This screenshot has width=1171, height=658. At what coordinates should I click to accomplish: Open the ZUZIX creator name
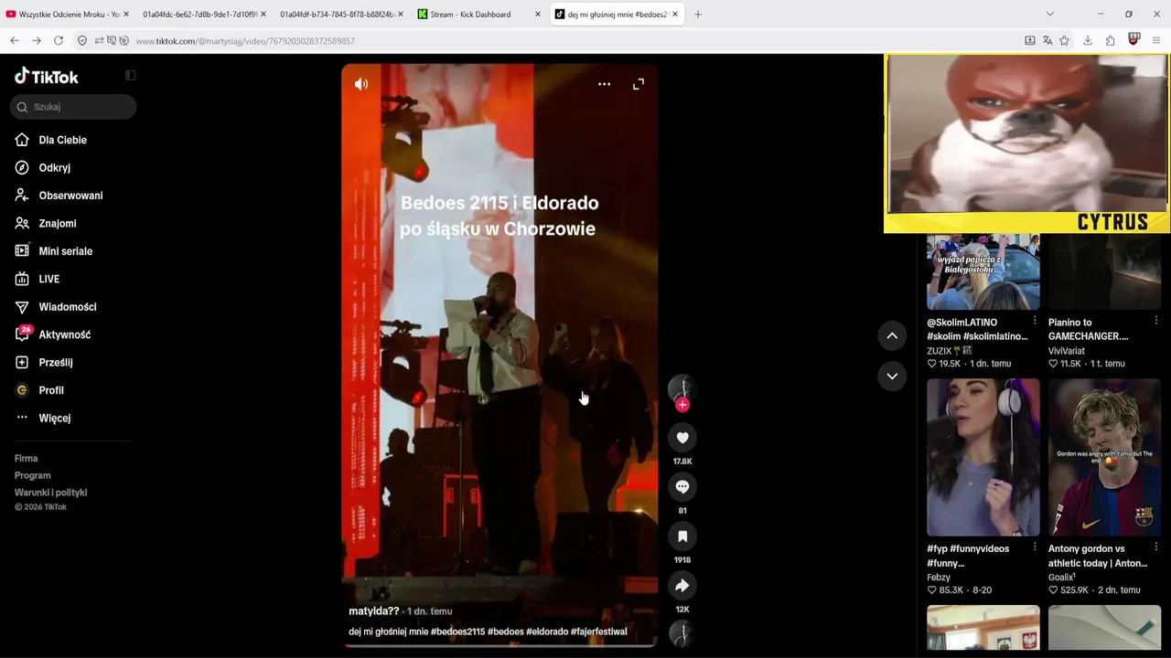point(949,351)
